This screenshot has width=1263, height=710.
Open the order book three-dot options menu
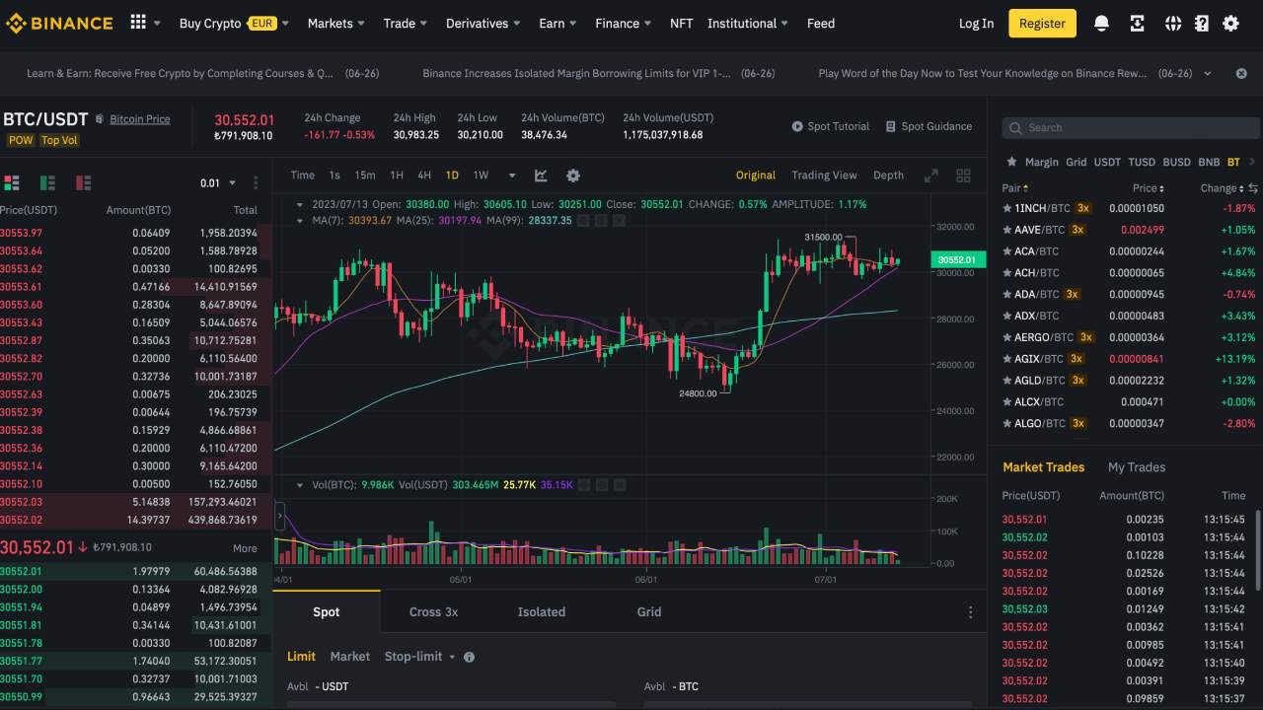coord(256,182)
